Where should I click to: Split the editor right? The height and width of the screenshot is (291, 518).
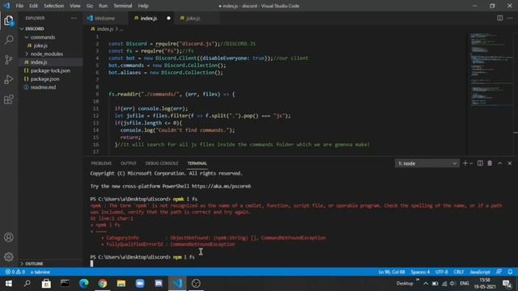coord(500,18)
